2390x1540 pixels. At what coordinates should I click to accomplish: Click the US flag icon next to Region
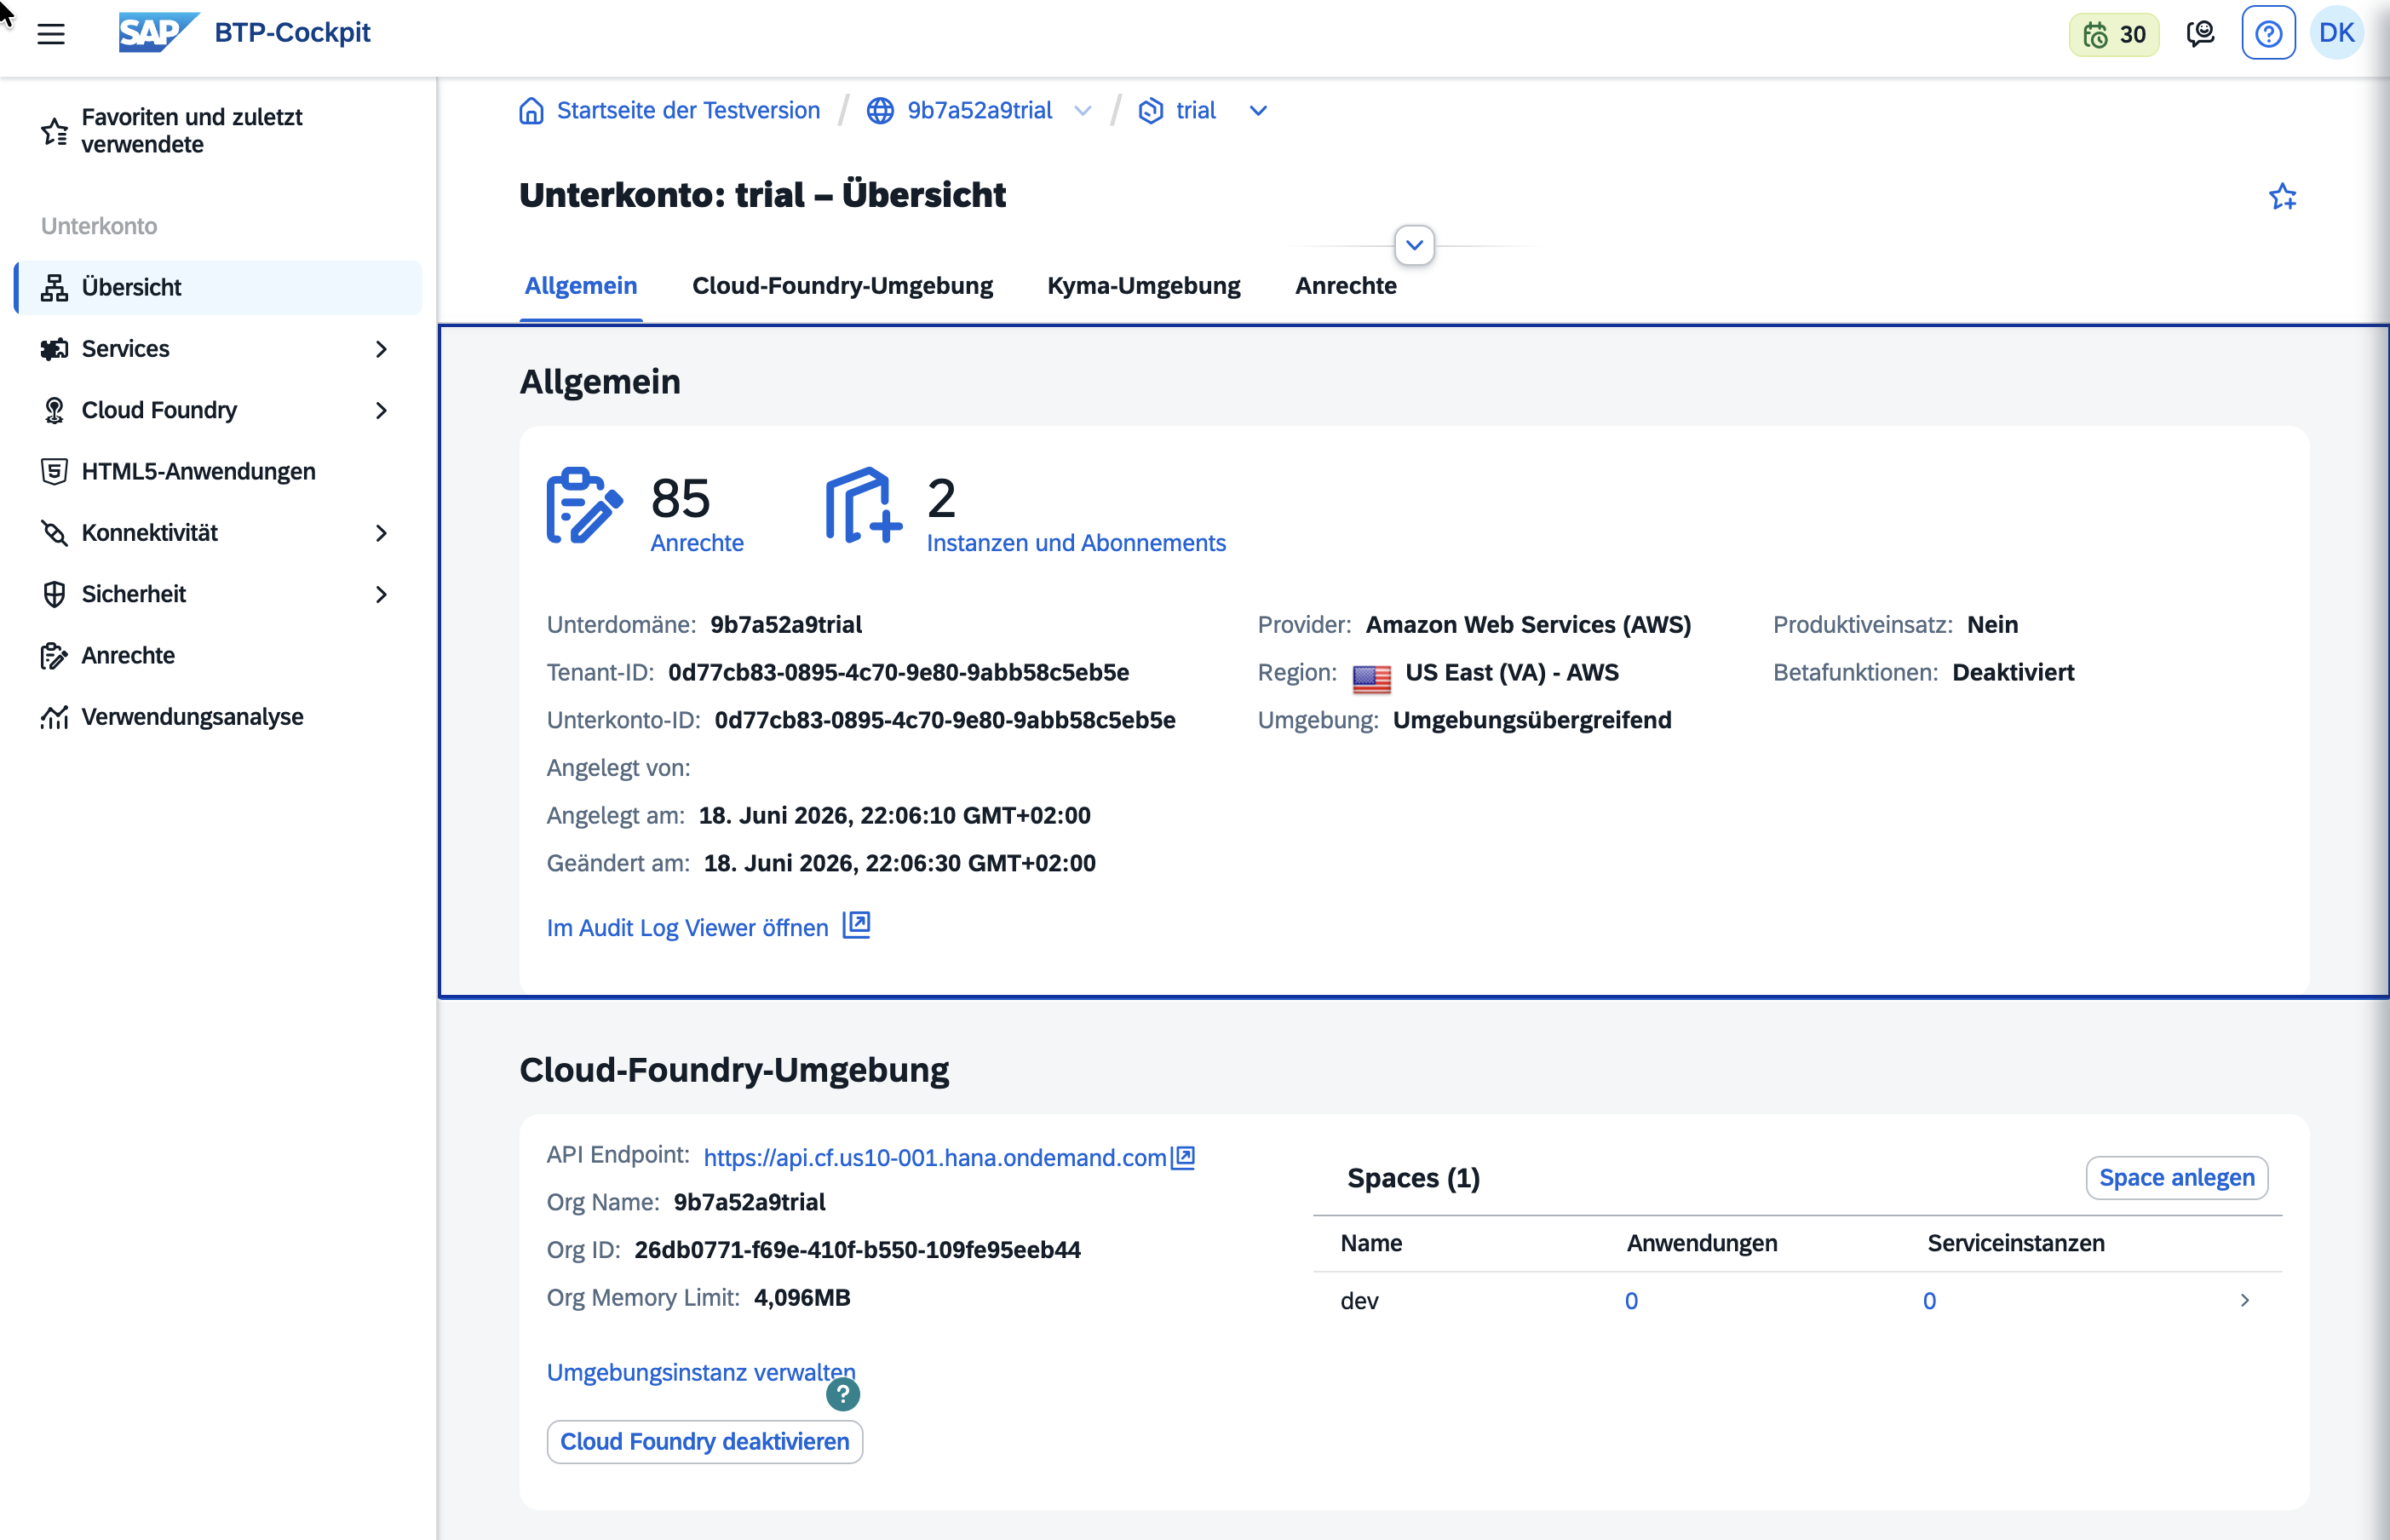1371,678
